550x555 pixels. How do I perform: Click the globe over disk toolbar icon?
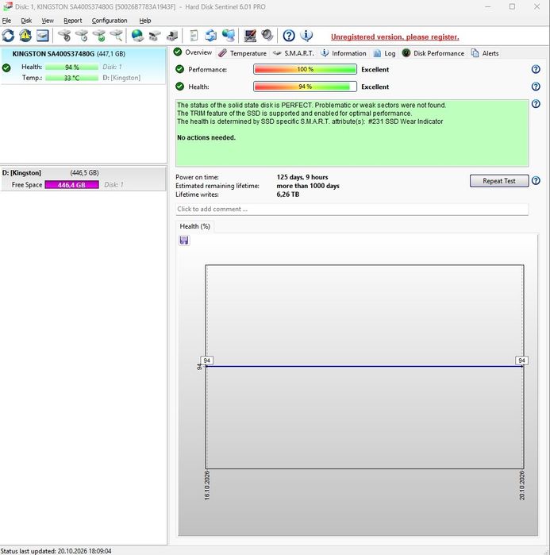(137, 36)
